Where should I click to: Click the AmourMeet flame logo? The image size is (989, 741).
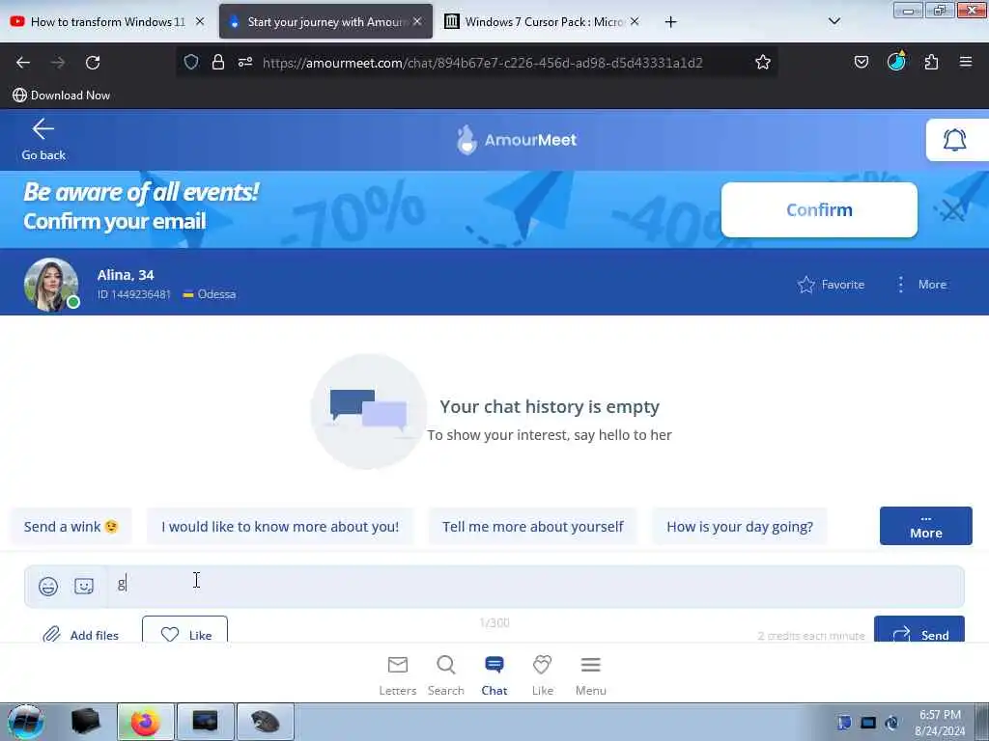coord(466,140)
